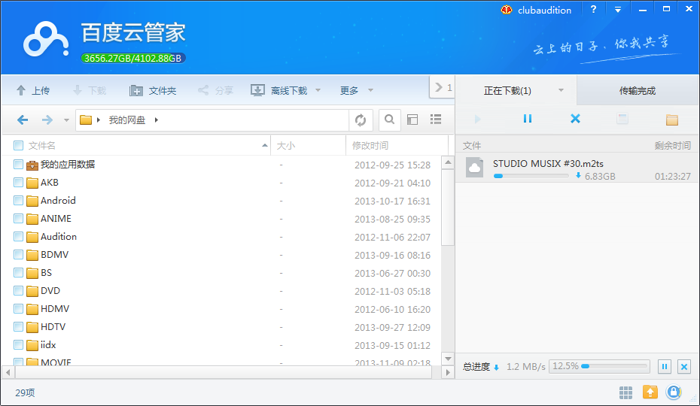Open download folder icon
The width and height of the screenshot is (700, 406).
coord(672,119)
